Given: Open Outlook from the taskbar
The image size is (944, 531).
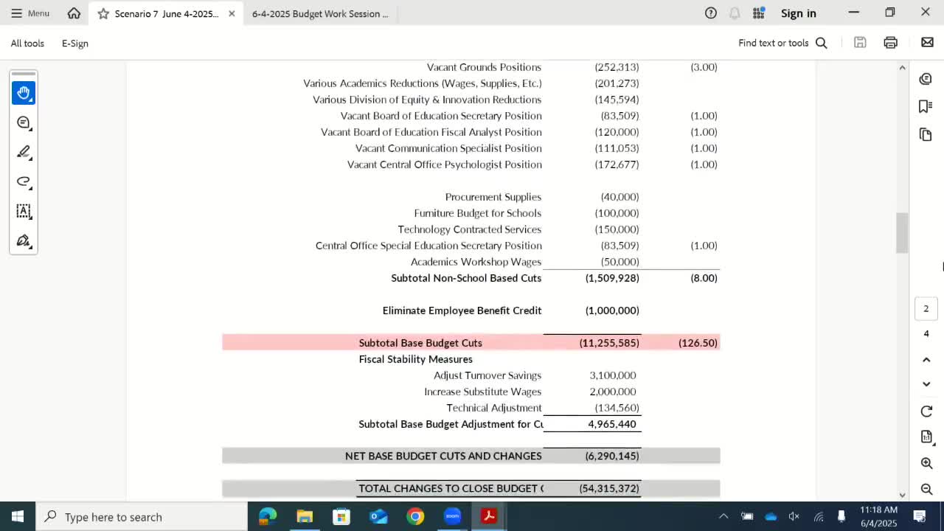Looking at the screenshot, I should point(378,516).
